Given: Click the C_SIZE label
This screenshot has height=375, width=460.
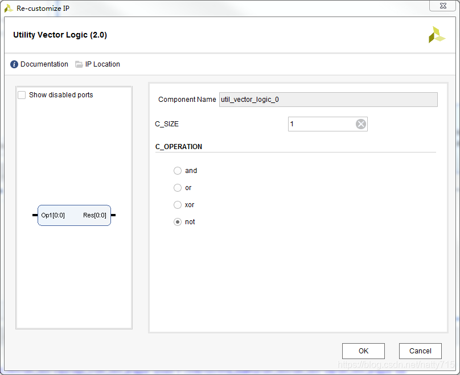Looking at the screenshot, I should click(x=167, y=124).
